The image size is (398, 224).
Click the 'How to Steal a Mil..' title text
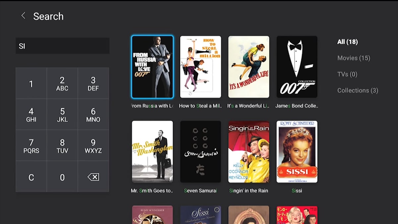pyautogui.click(x=200, y=106)
